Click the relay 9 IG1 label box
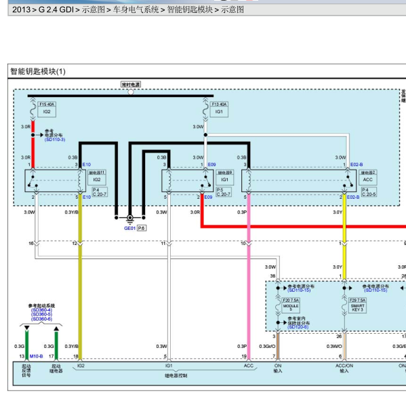 click(x=224, y=178)
